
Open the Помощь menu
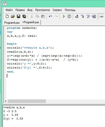click(x=70, y=10)
